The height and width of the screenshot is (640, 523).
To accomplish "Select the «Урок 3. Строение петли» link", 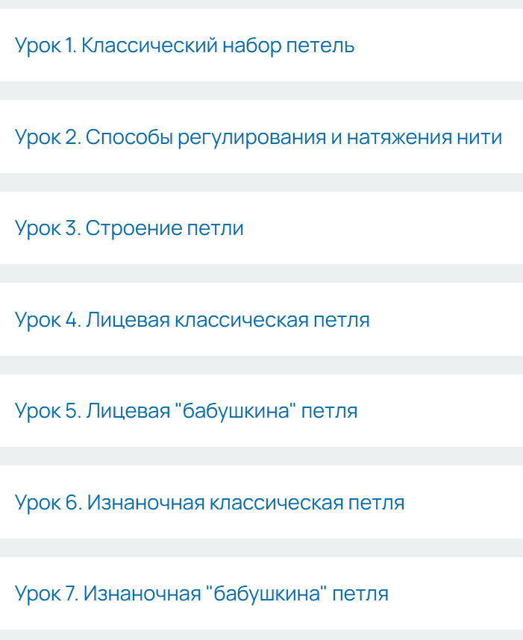I will 129,228.
